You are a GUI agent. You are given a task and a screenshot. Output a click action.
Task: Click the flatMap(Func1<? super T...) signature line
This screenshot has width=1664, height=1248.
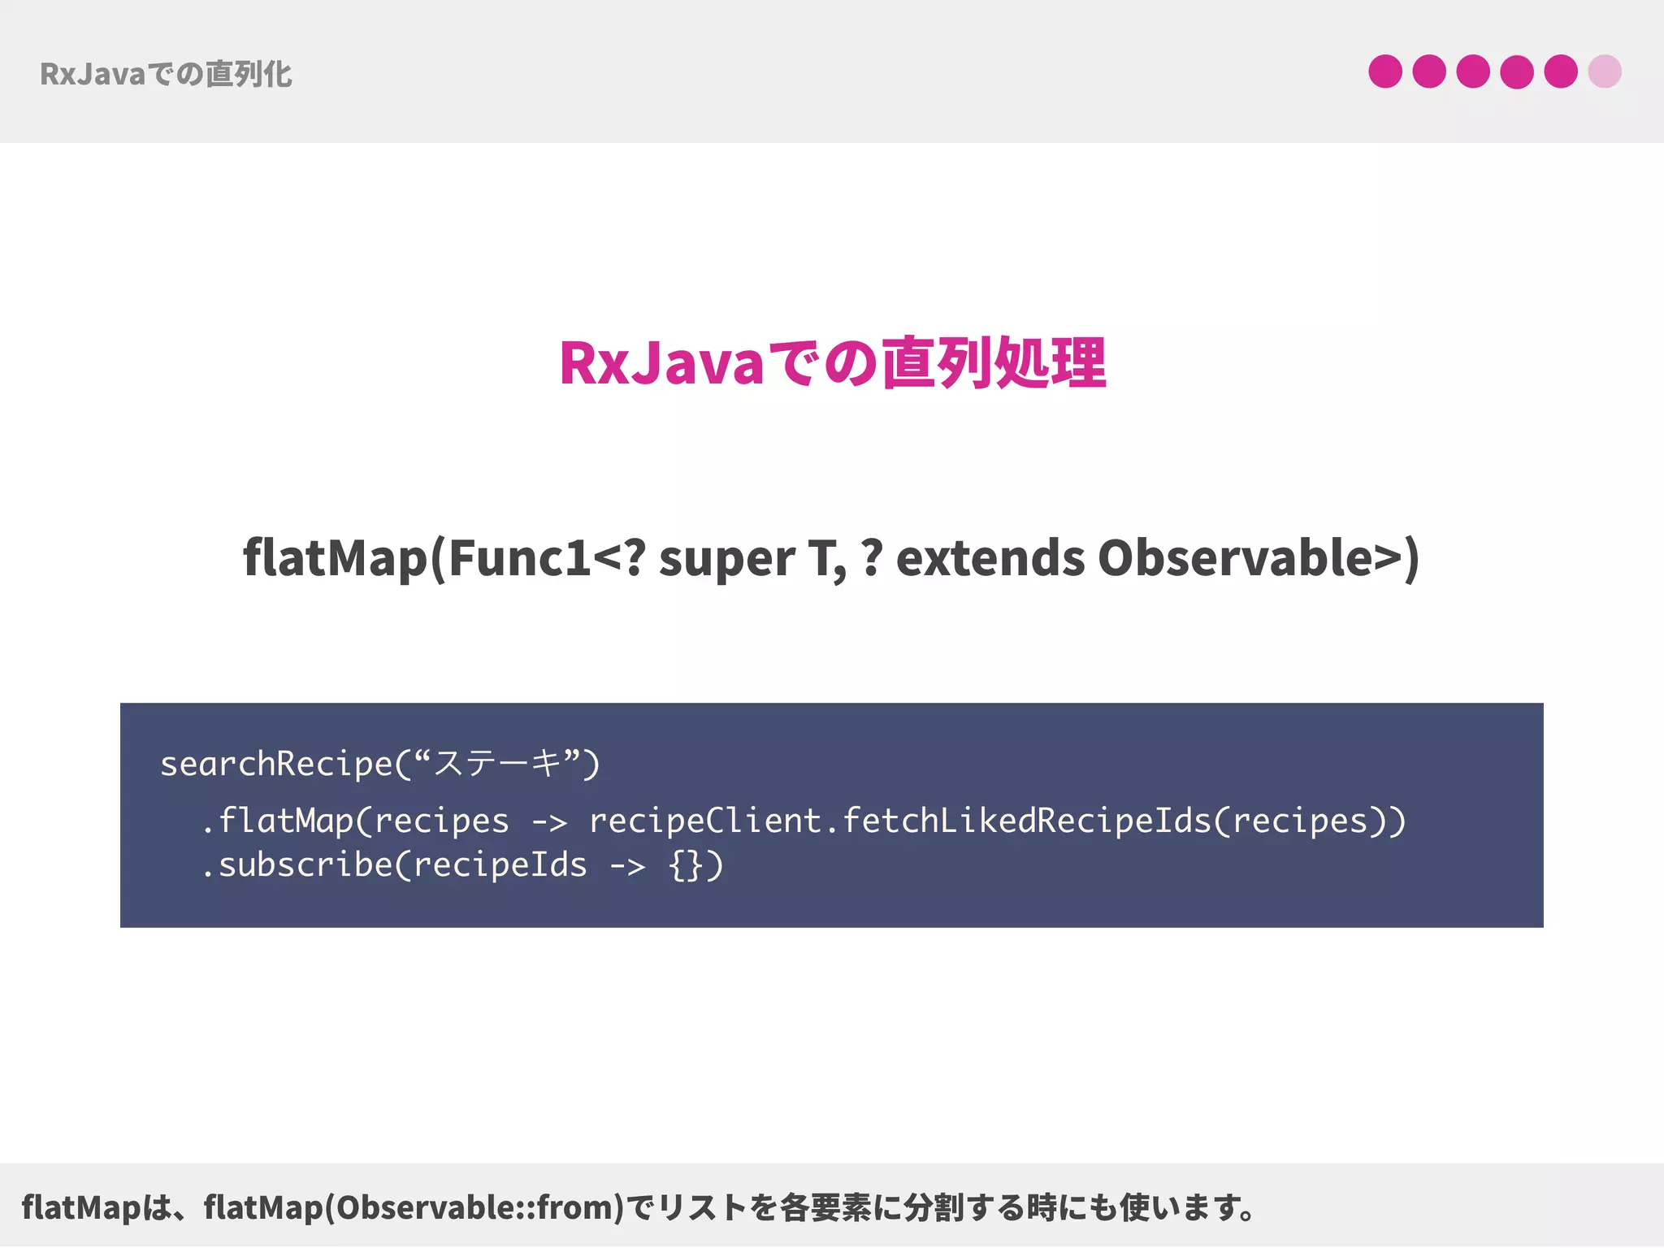[831, 559]
